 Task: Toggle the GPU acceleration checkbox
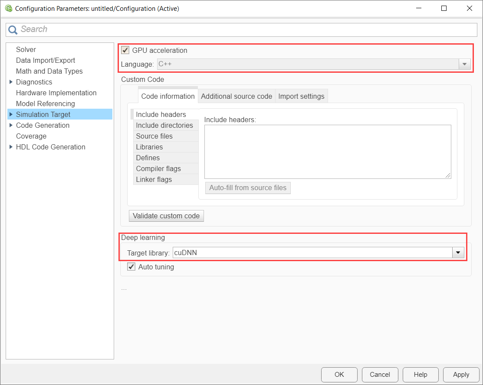coord(125,50)
